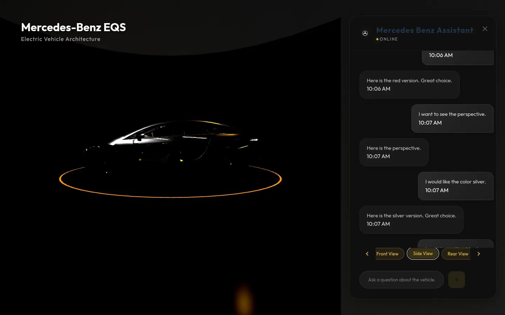Close the Mercedes Benz Assistant panel
505x315 pixels.
485,29
